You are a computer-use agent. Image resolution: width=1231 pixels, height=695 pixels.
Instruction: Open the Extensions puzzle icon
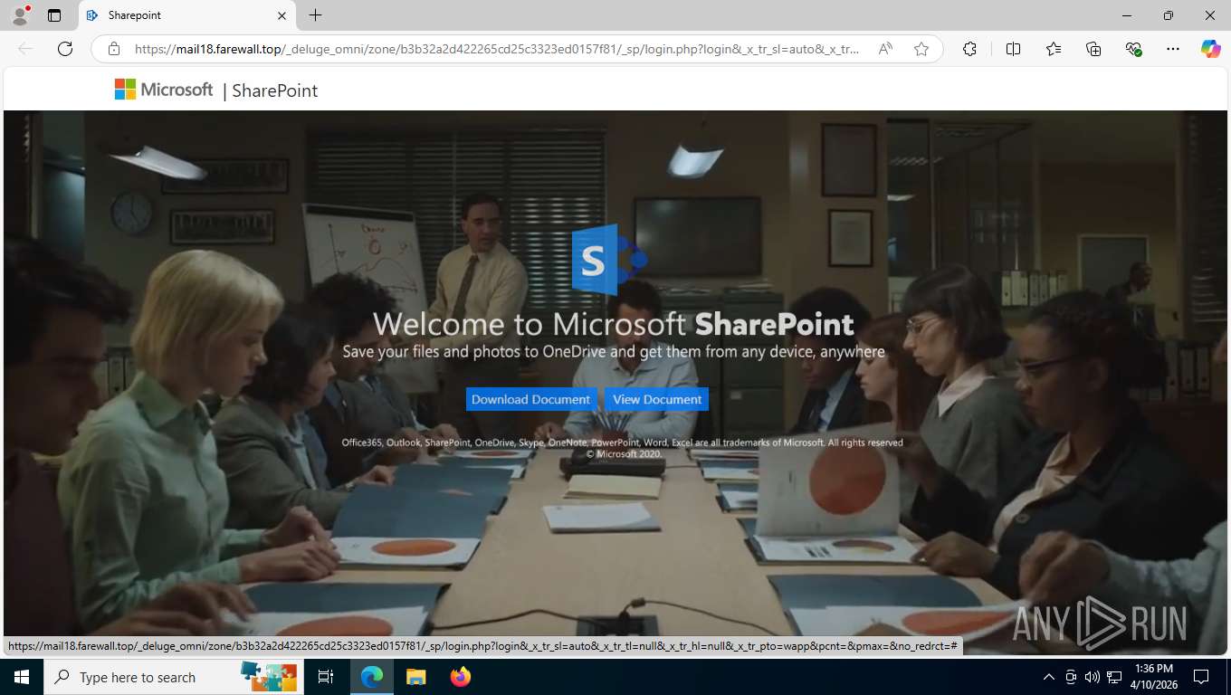click(969, 49)
